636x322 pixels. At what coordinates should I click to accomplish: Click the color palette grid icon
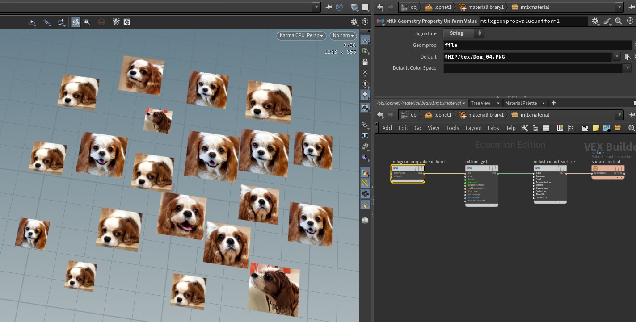pos(560,128)
